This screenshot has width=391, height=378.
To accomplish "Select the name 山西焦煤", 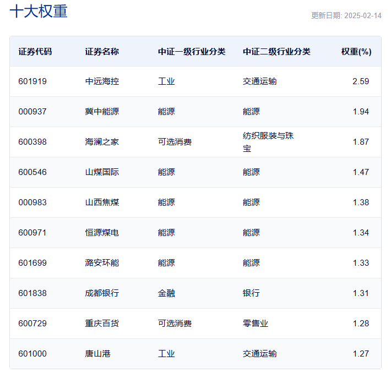I will point(102,202).
